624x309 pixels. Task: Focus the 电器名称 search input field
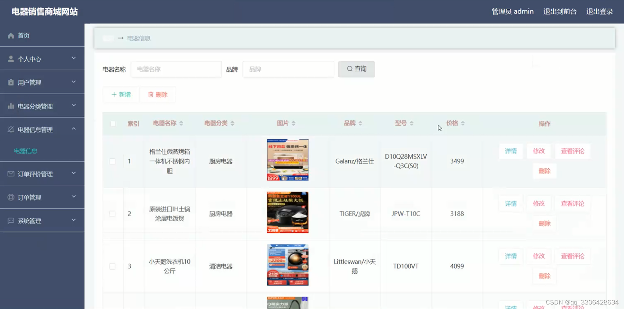176,69
